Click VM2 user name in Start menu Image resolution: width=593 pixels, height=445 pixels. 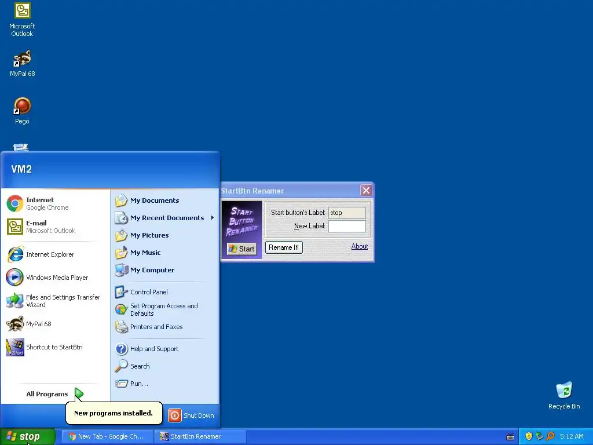coord(21,169)
